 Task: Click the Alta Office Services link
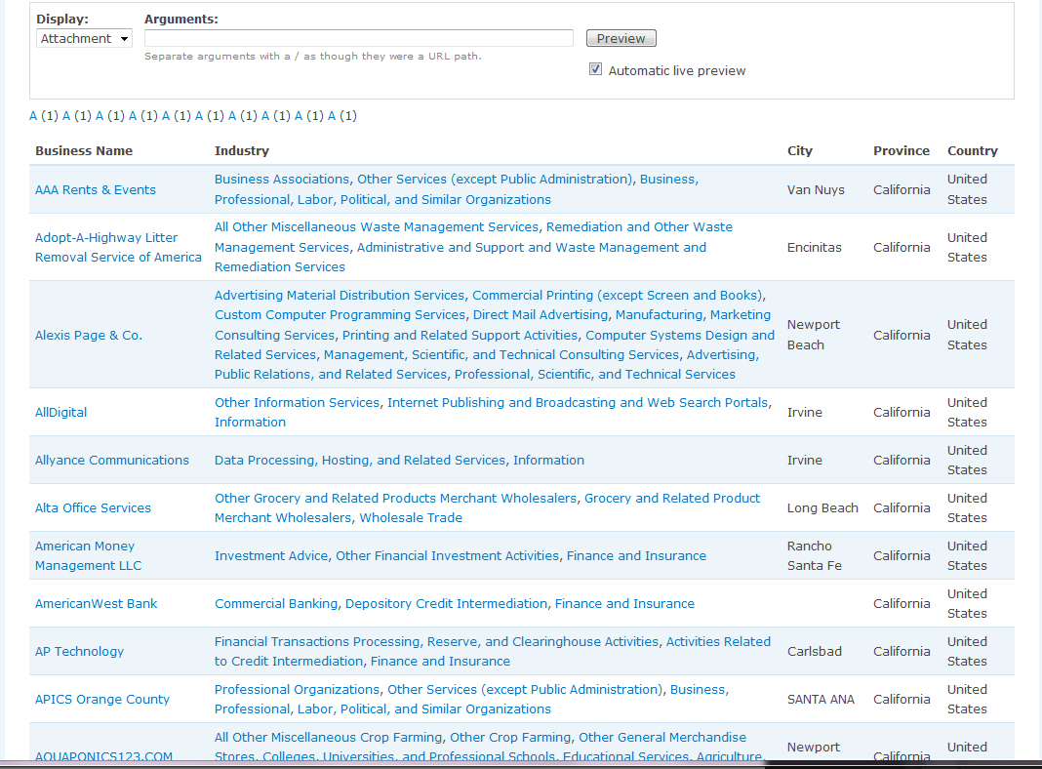pos(93,508)
